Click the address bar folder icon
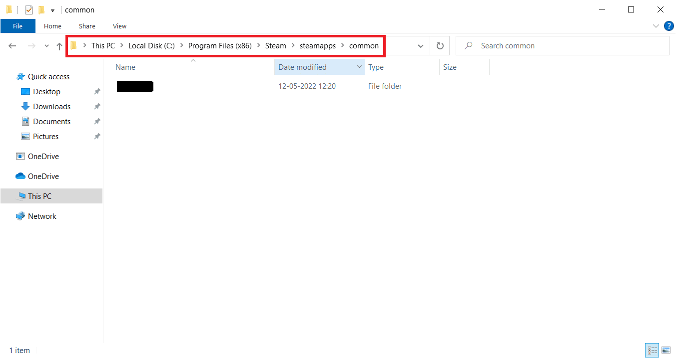676x358 pixels. coord(74,46)
